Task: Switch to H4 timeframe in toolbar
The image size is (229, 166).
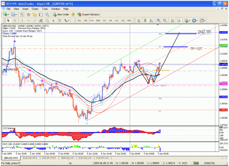Action: point(111,21)
